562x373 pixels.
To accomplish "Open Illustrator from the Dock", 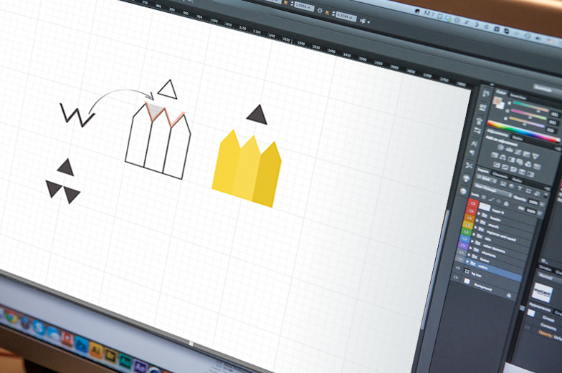I will coord(95,350).
